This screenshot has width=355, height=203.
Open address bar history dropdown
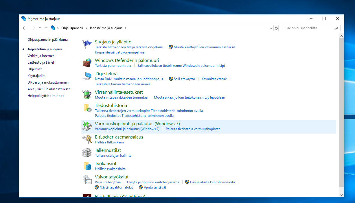click(271, 28)
